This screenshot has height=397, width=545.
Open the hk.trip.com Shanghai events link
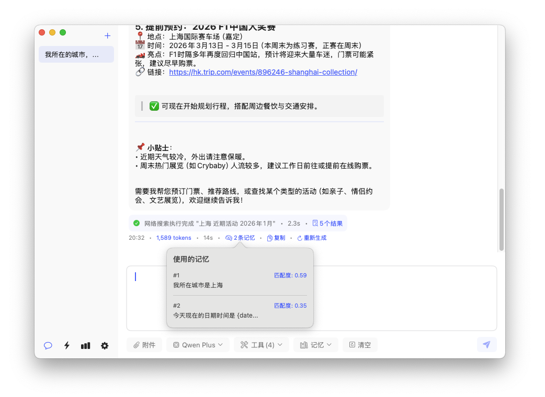click(x=263, y=72)
